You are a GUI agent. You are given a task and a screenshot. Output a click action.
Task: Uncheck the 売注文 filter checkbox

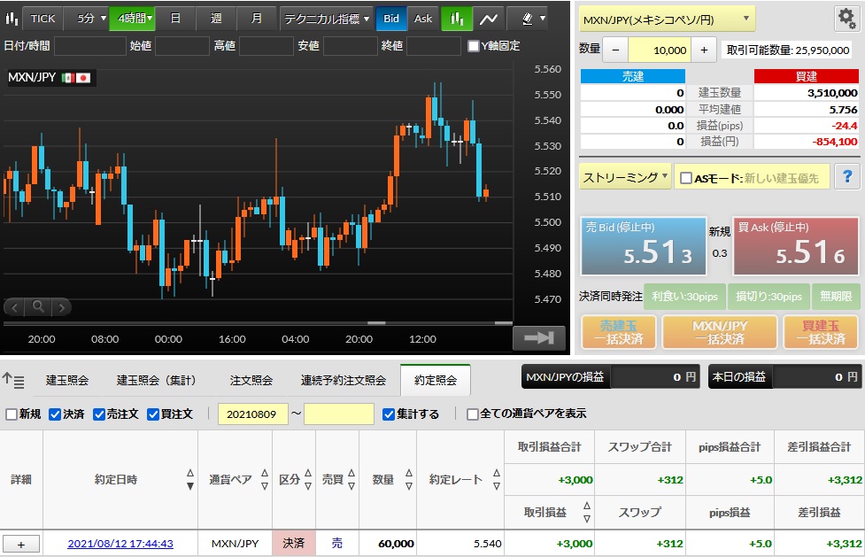point(99,414)
